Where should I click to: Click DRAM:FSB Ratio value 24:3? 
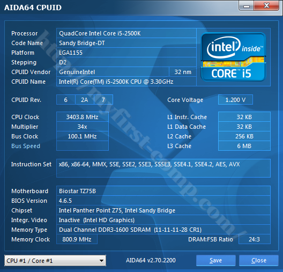click(254, 239)
